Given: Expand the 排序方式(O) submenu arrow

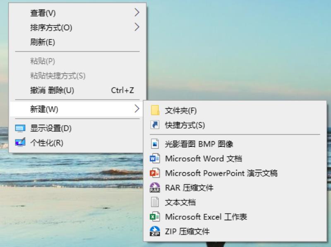Looking at the screenshot, I should tap(137, 27).
